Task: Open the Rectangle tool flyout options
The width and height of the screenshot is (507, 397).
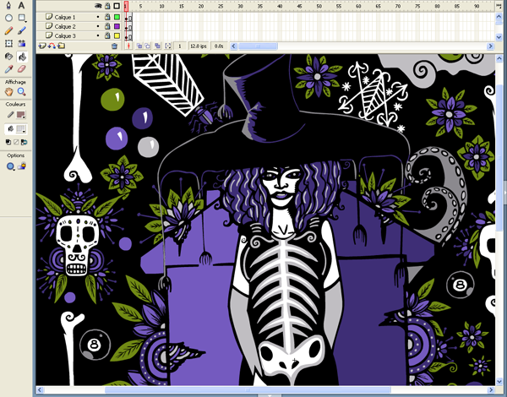Action: coord(25,21)
